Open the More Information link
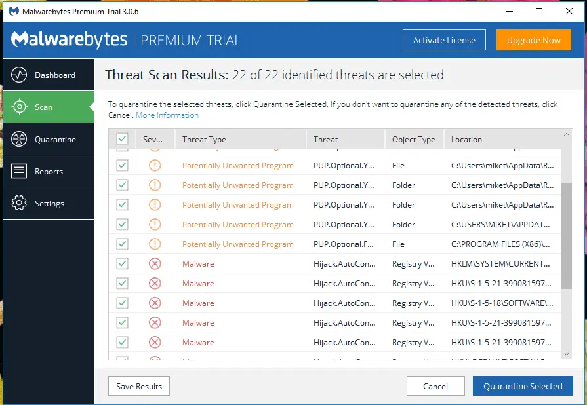 click(x=167, y=115)
